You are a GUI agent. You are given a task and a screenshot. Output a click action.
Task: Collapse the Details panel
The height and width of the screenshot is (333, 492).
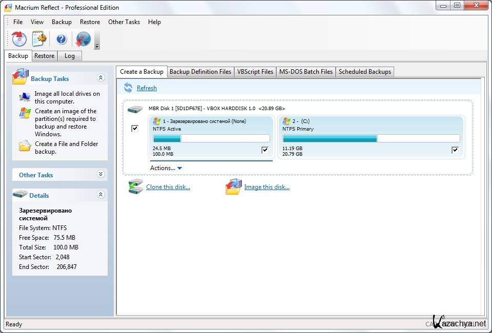pos(100,195)
